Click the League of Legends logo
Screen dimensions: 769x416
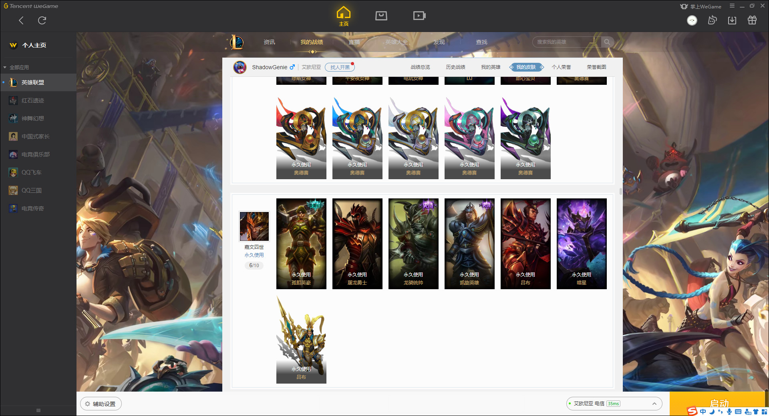coord(237,42)
